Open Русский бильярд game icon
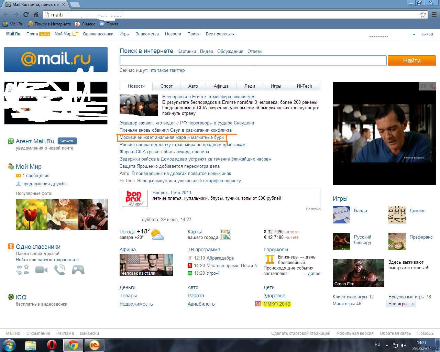 [341, 241]
